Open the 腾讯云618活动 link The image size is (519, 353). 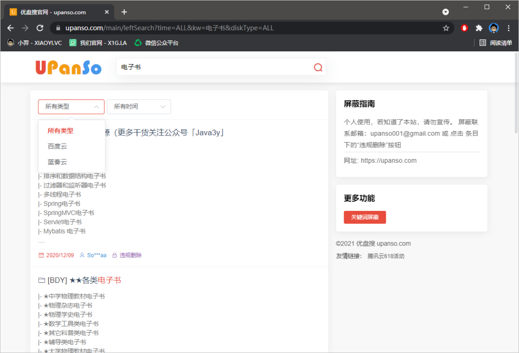point(385,256)
